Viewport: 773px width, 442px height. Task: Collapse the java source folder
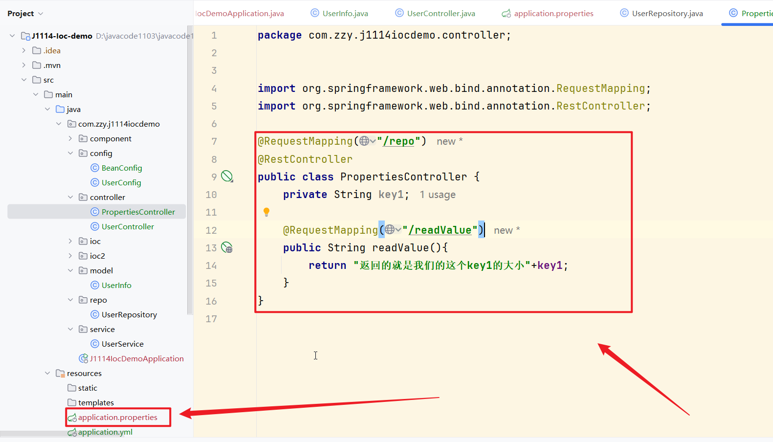(47, 109)
